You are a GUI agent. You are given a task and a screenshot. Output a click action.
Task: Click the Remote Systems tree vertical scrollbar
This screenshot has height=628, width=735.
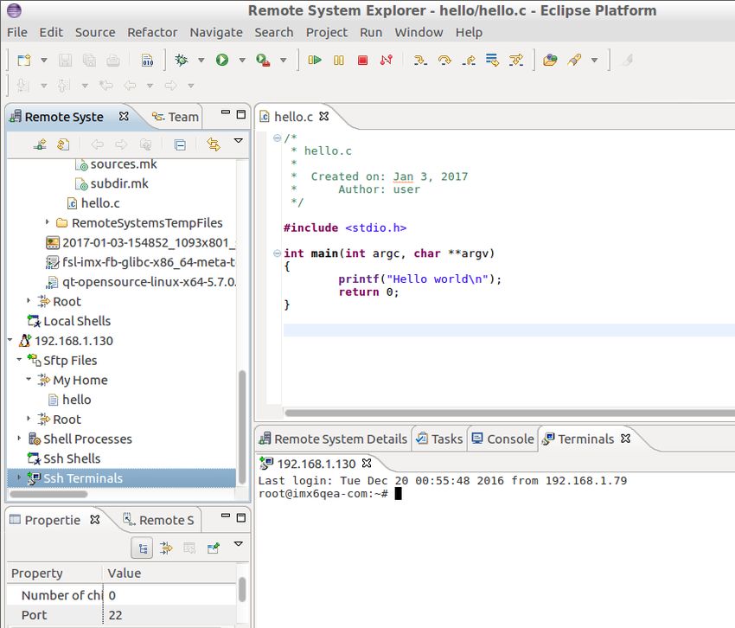click(x=242, y=426)
